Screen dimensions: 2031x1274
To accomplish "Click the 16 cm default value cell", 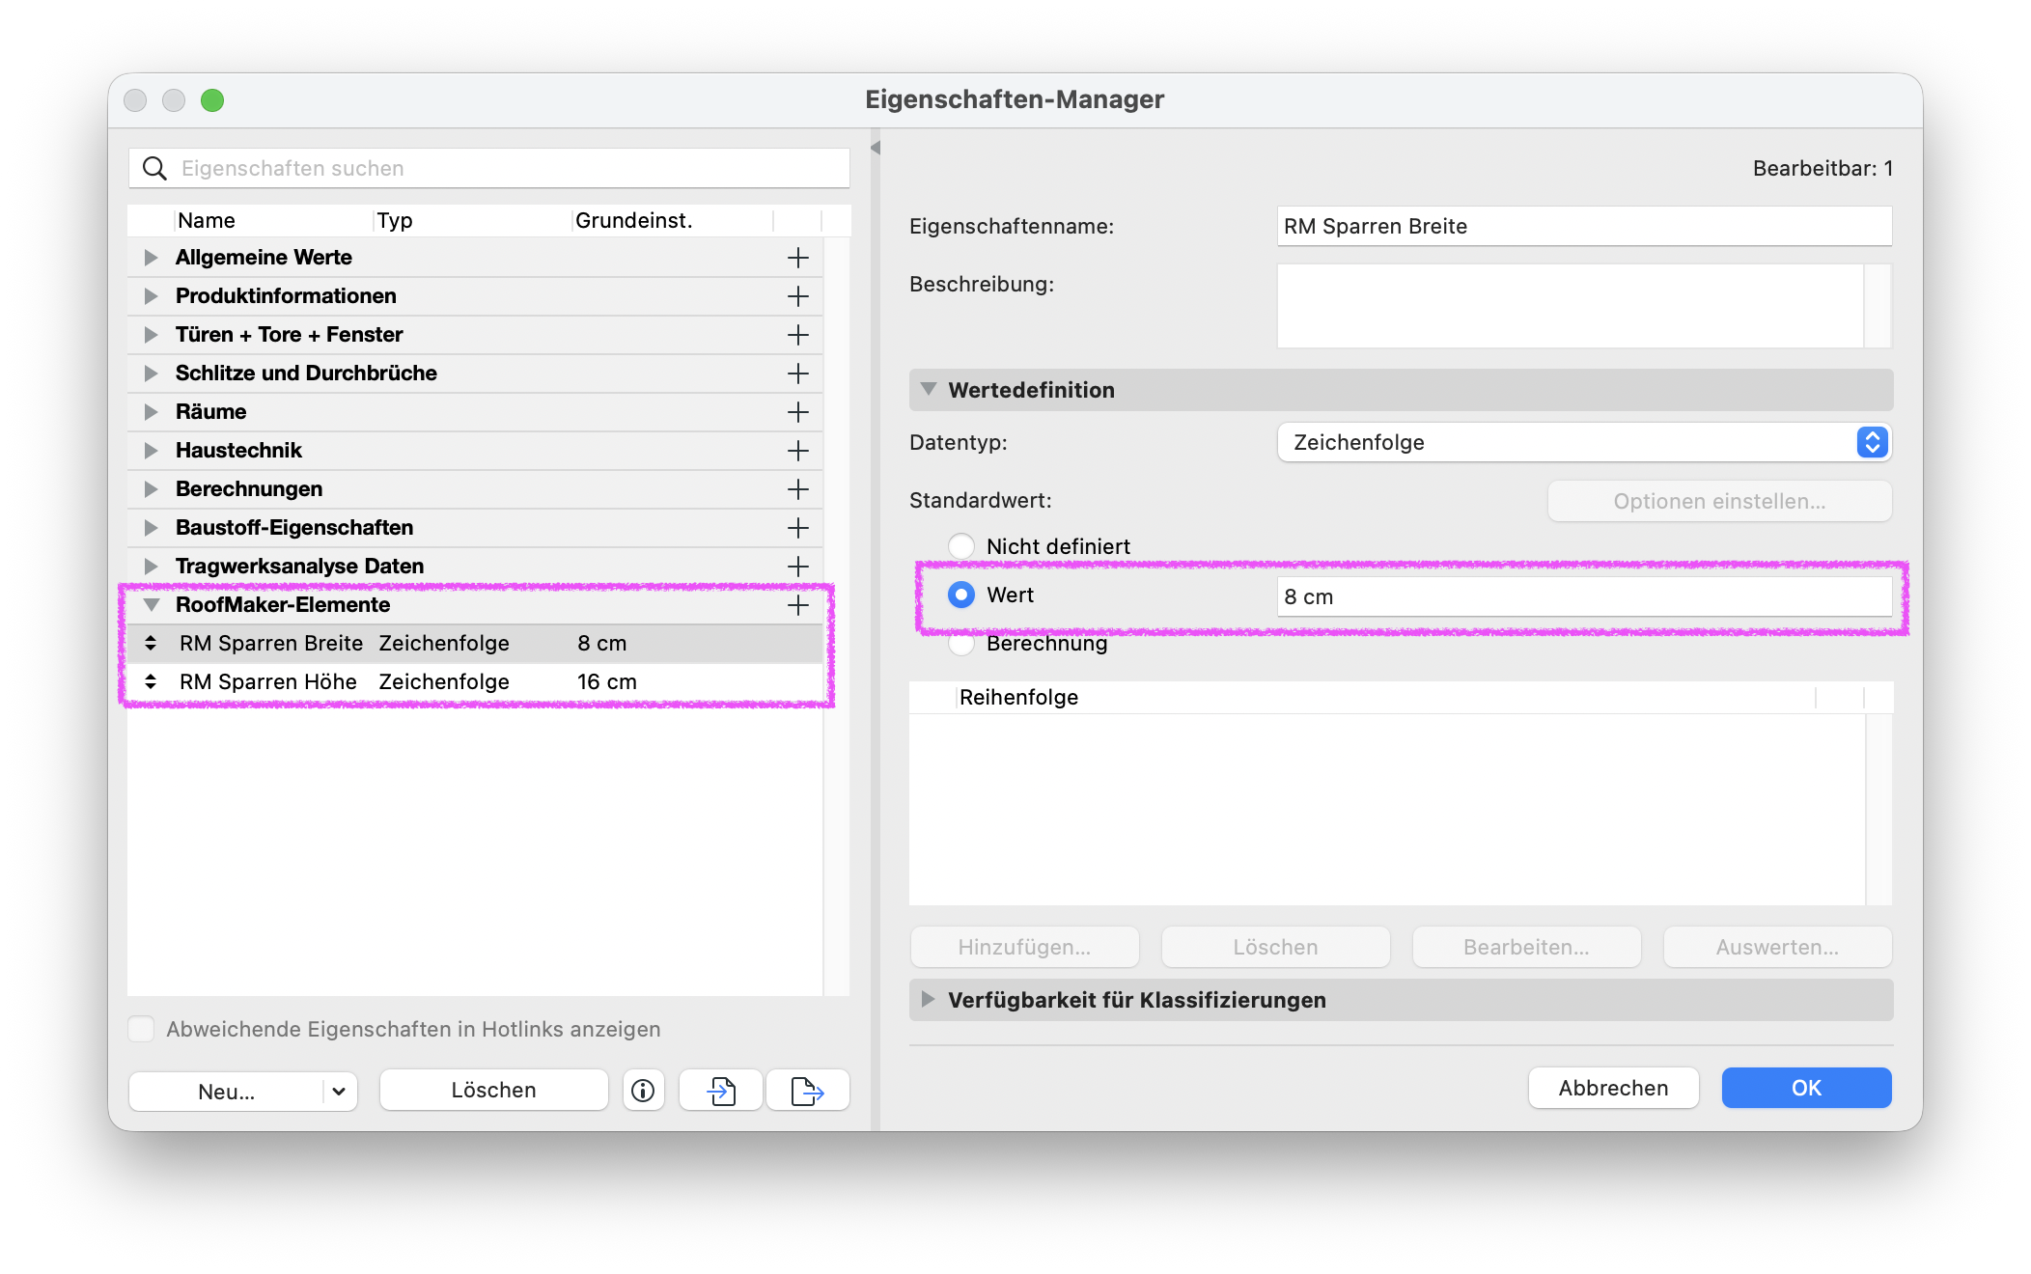I will tap(607, 681).
